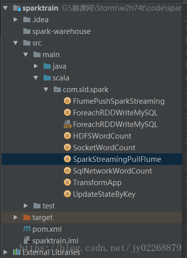Click the TransformApp object icon
Viewport: 187px width, 258px height.
tap(67, 182)
